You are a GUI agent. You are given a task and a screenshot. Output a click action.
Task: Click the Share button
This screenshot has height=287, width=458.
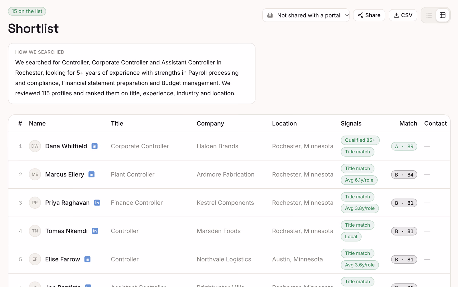369,15
